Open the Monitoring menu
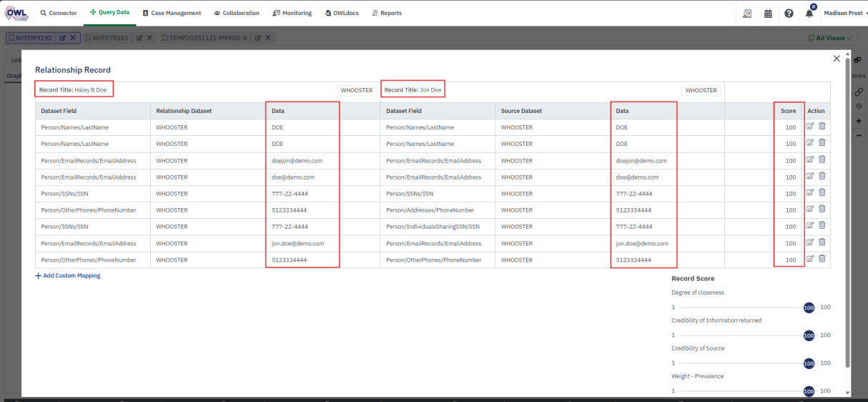868x402 pixels. tap(292, 13)
